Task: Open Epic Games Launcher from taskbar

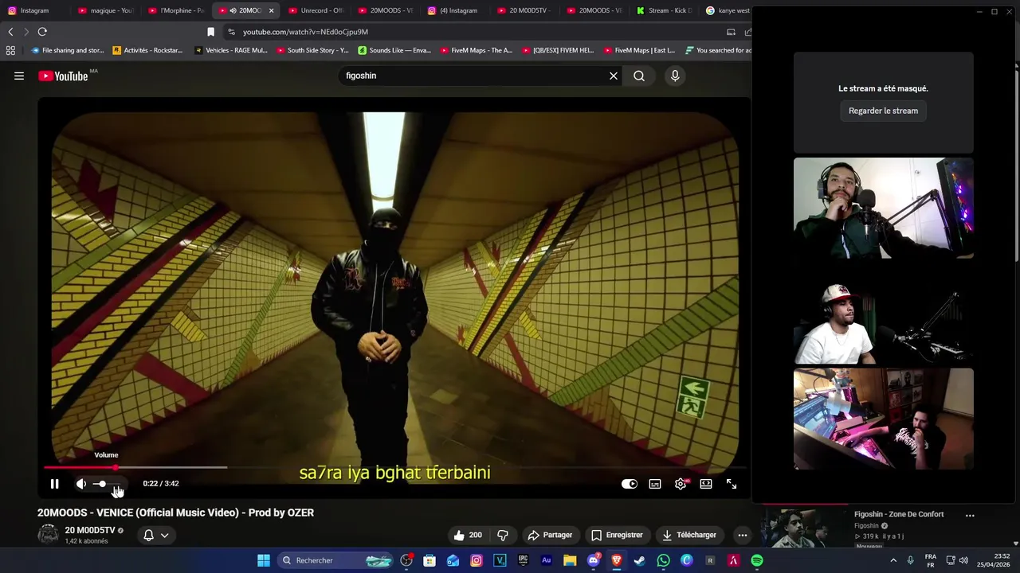Action: (523, 560)
